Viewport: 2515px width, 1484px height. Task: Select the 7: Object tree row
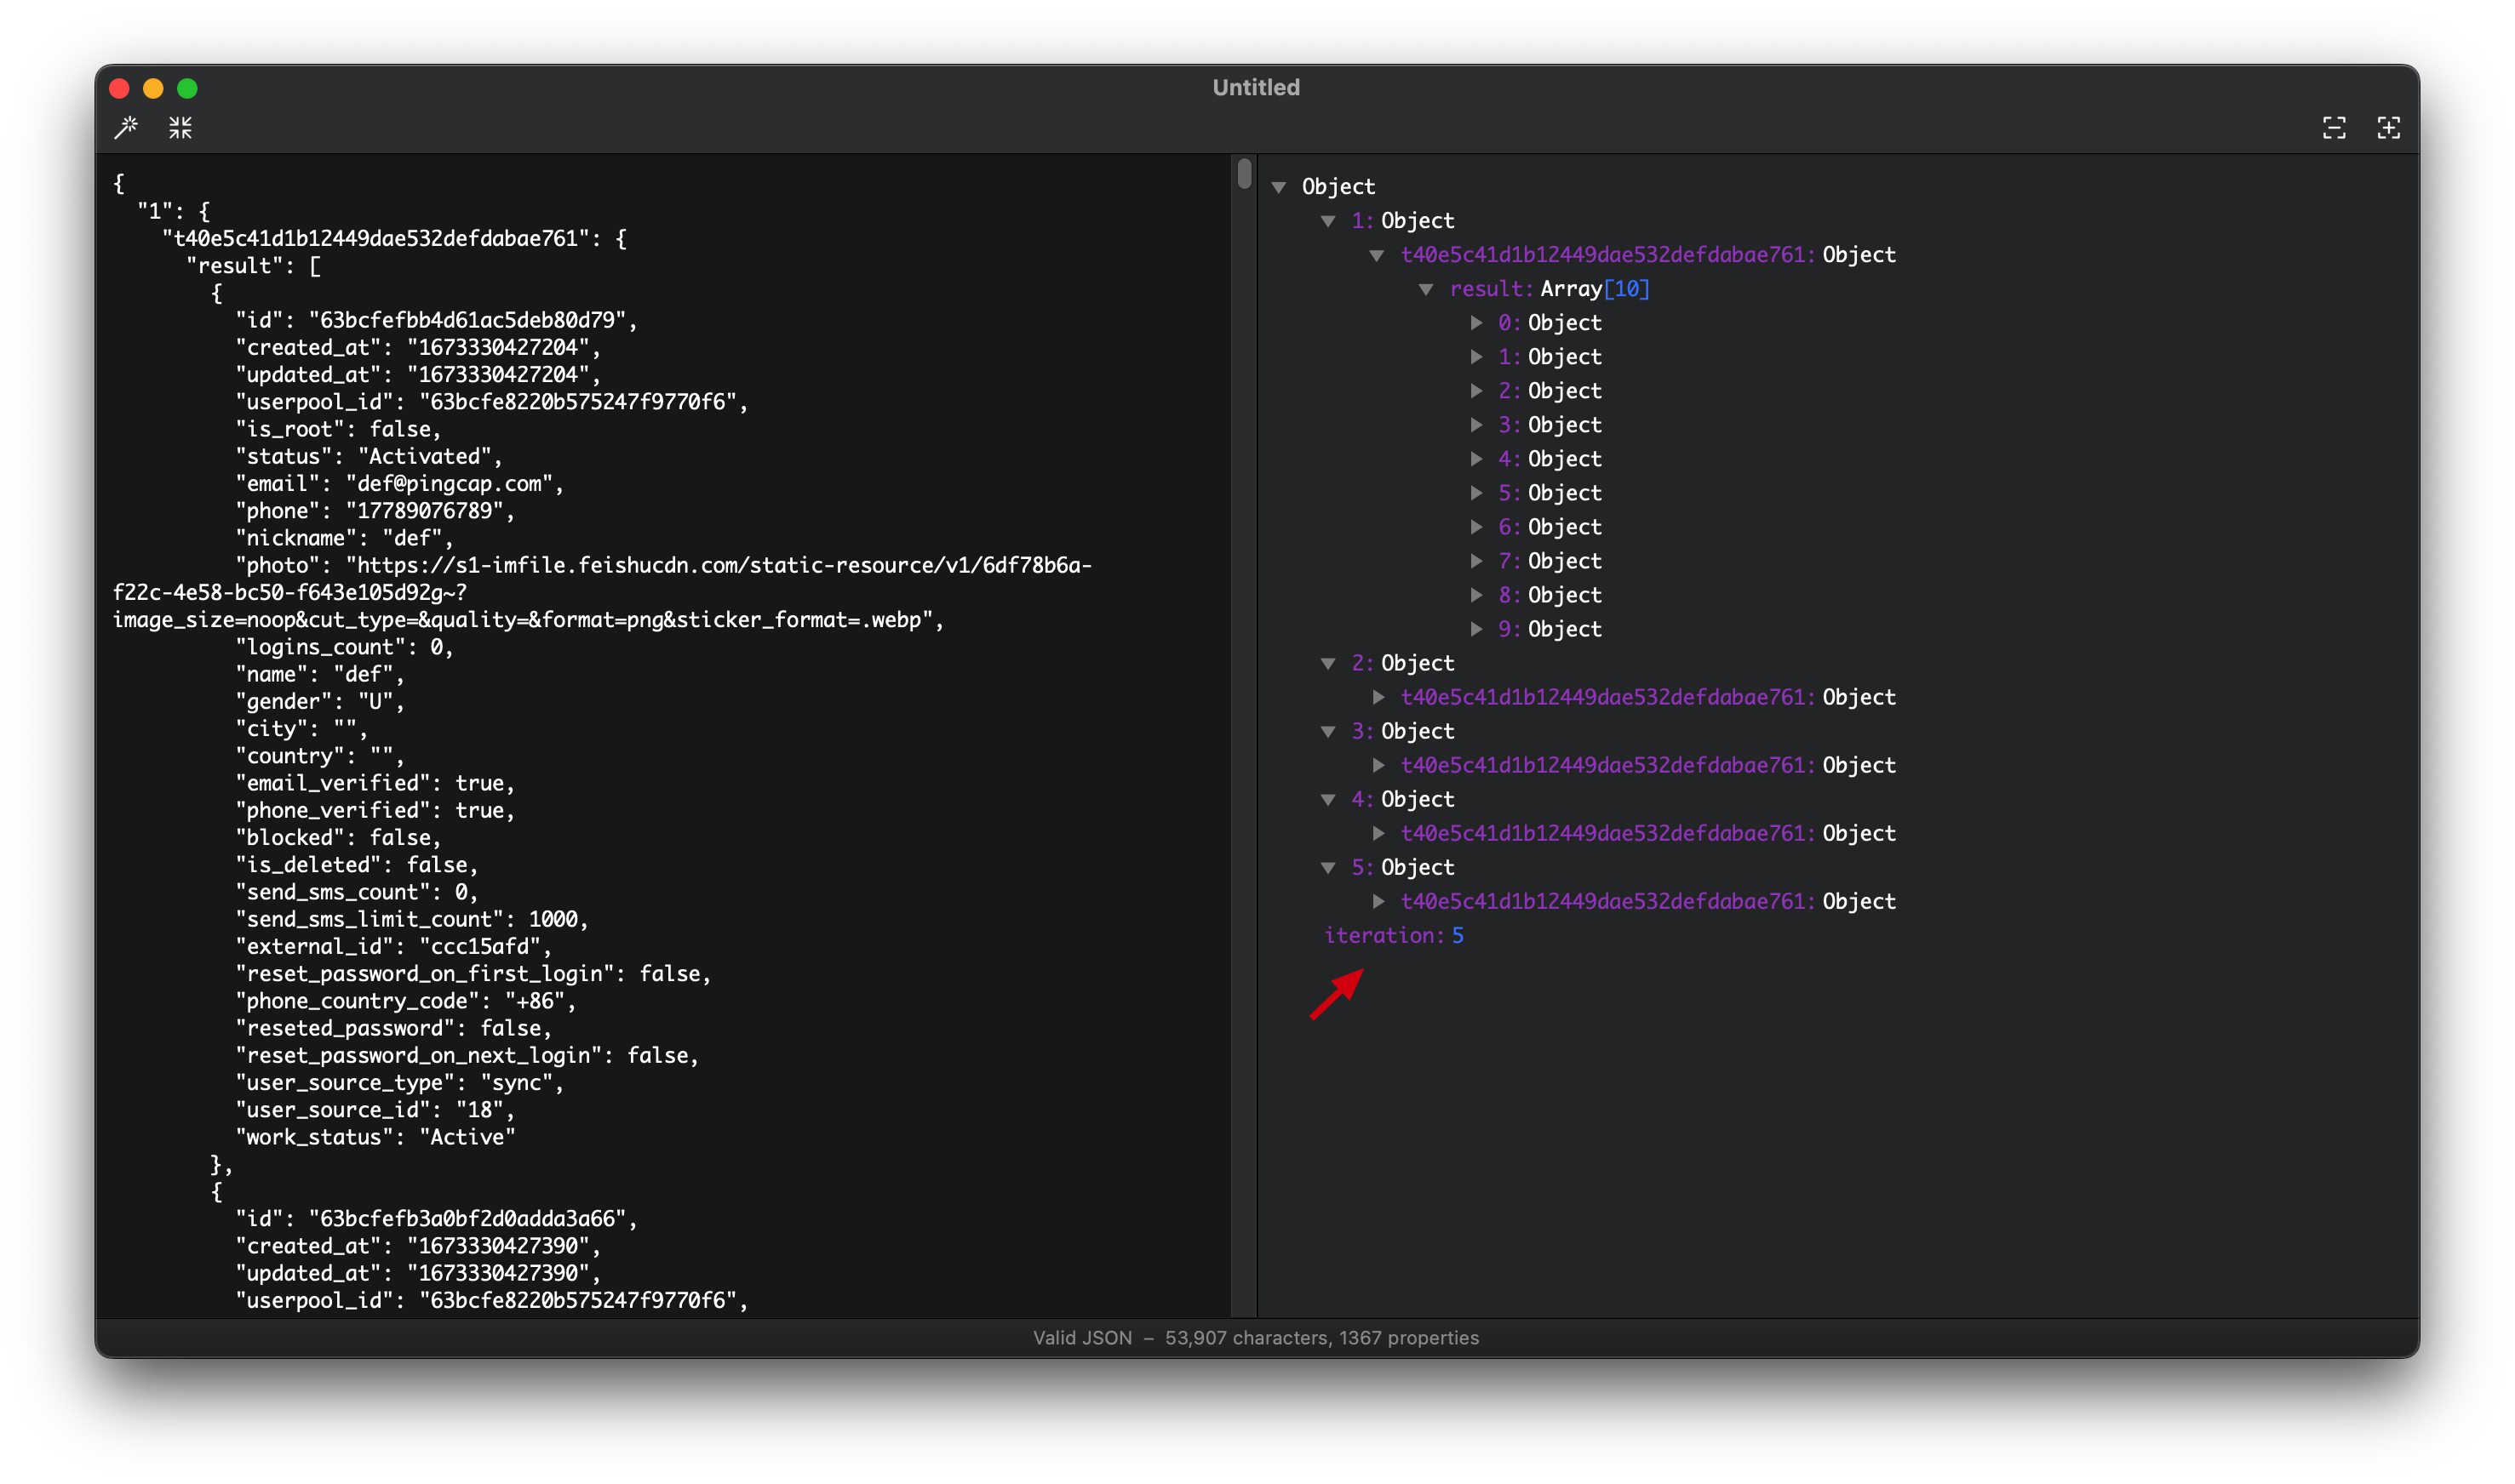coord(1550,561)
